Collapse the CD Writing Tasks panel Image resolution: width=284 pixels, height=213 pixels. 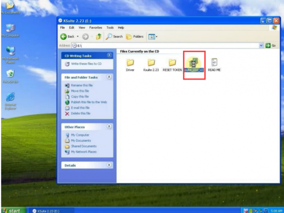pos(109,55)
